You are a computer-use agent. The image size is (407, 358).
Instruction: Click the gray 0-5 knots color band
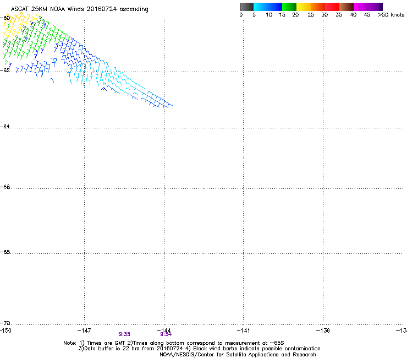(246, 7)
